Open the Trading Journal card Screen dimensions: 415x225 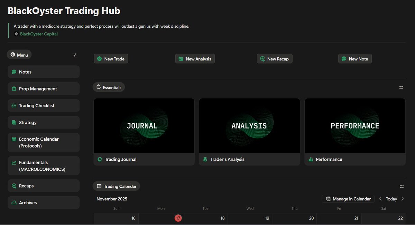pos(144,131)
